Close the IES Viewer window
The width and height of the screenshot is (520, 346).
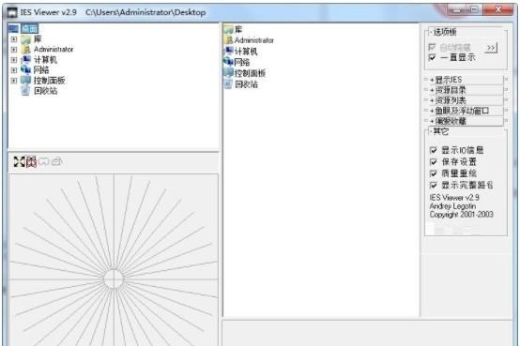pyautogui.click(x=497, y=10)
